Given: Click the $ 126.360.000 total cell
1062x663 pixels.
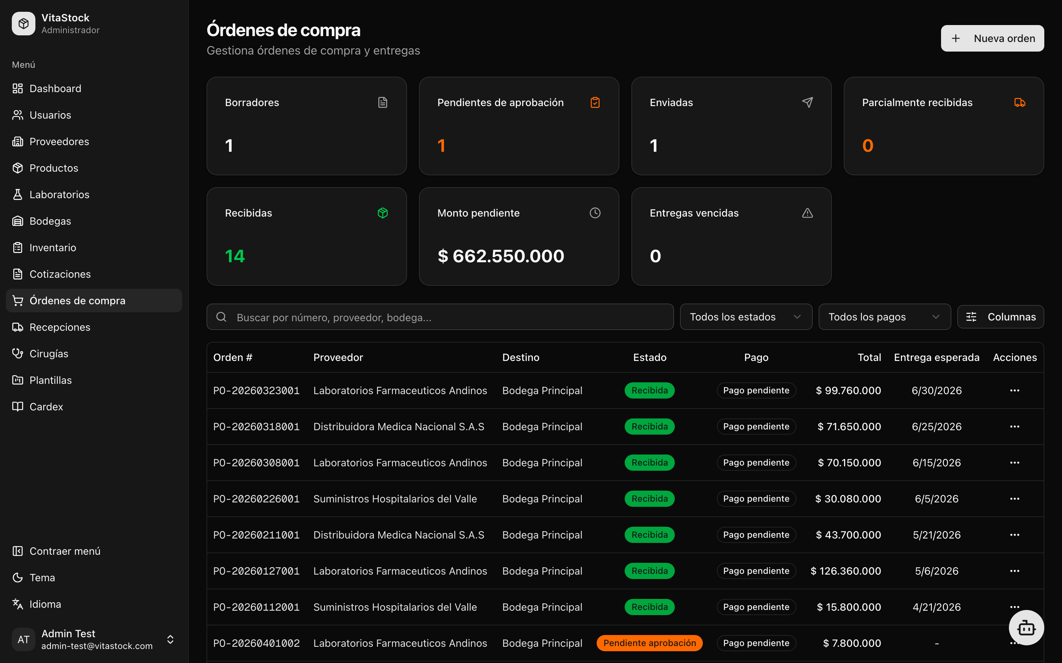Looking at the screenshot, I should click(x=846, y=571).
